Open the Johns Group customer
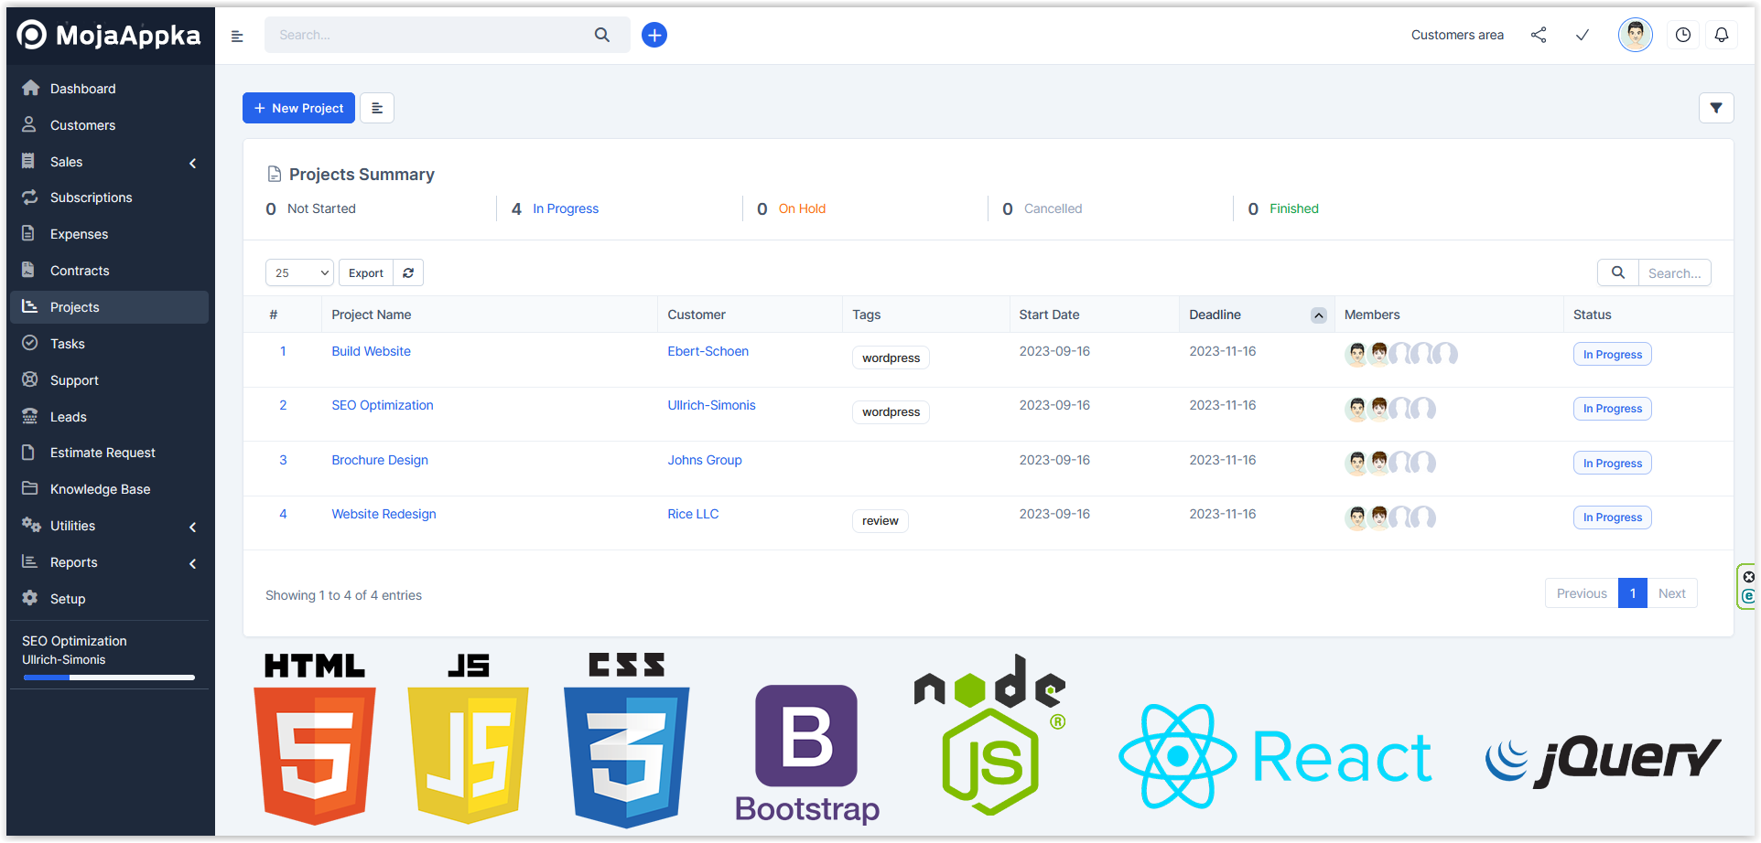The image size is (1761, 843). click(x=704, y=460)
